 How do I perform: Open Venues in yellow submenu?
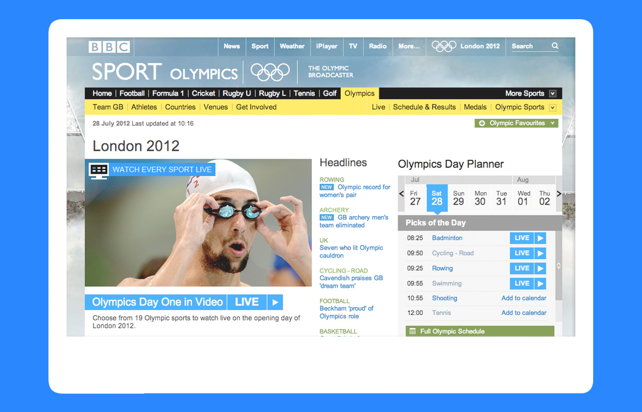[x=216, y=107]
